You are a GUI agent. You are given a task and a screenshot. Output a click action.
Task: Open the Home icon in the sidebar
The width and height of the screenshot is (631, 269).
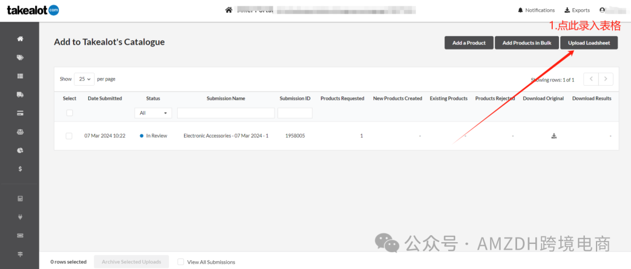(x=20, y=39)
